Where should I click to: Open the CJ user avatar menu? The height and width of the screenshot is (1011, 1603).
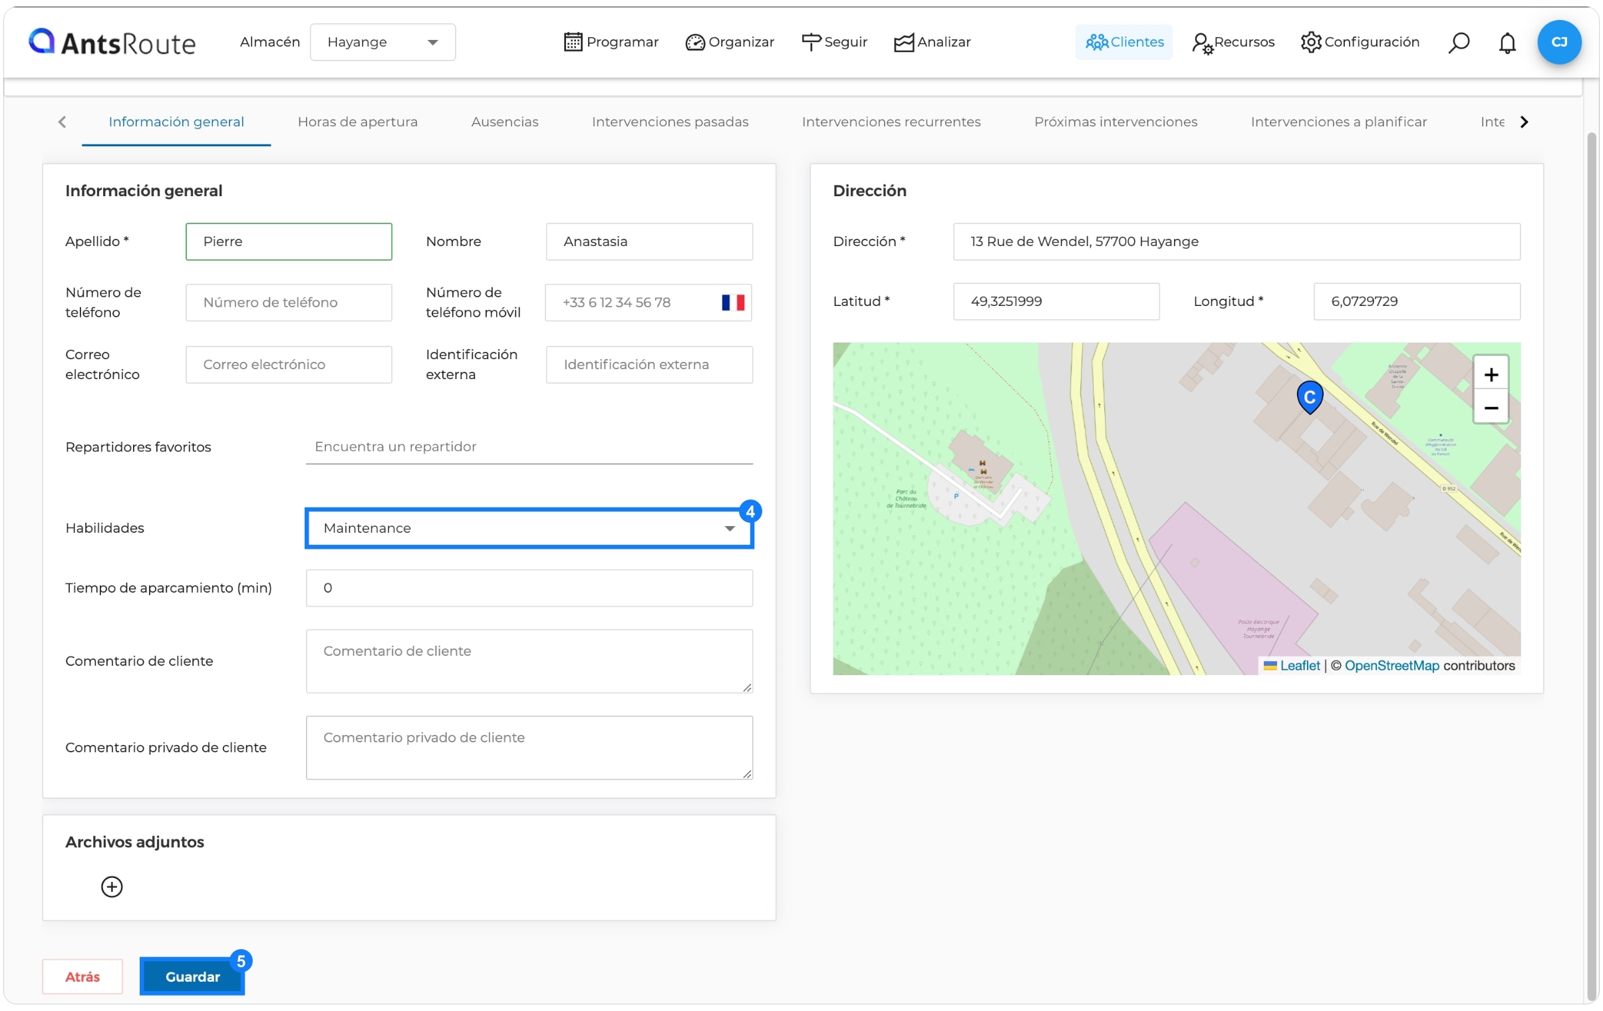pyautogui.click(x=1558, y=42)
